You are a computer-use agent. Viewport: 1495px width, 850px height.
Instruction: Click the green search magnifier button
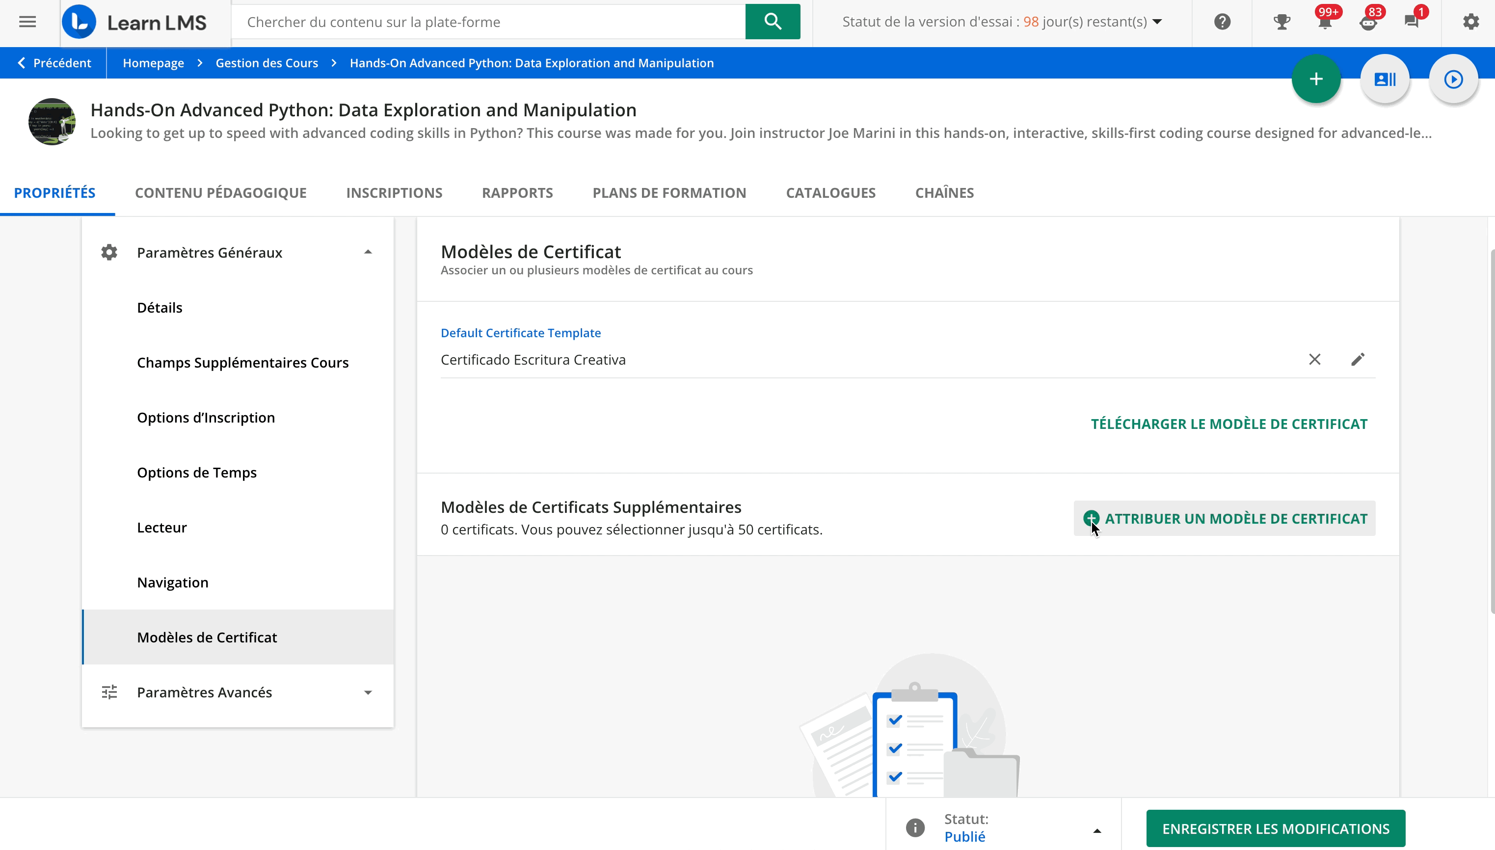coord(773,22)
